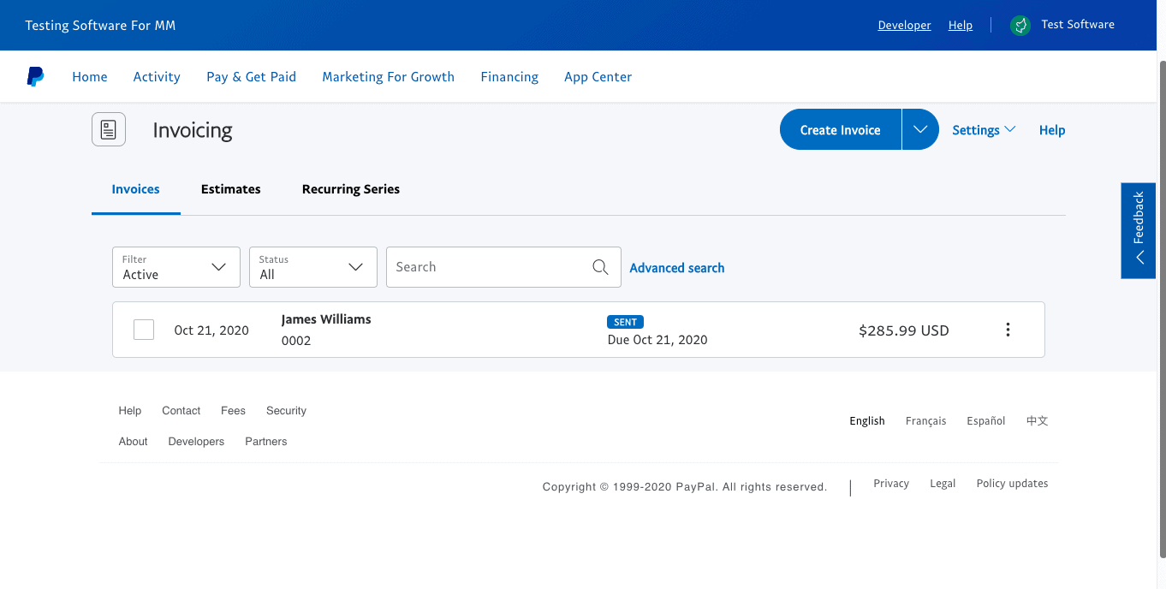Switch to the Estimates tab
This screenshot has width=1166, height=589.
coord(231,189)
